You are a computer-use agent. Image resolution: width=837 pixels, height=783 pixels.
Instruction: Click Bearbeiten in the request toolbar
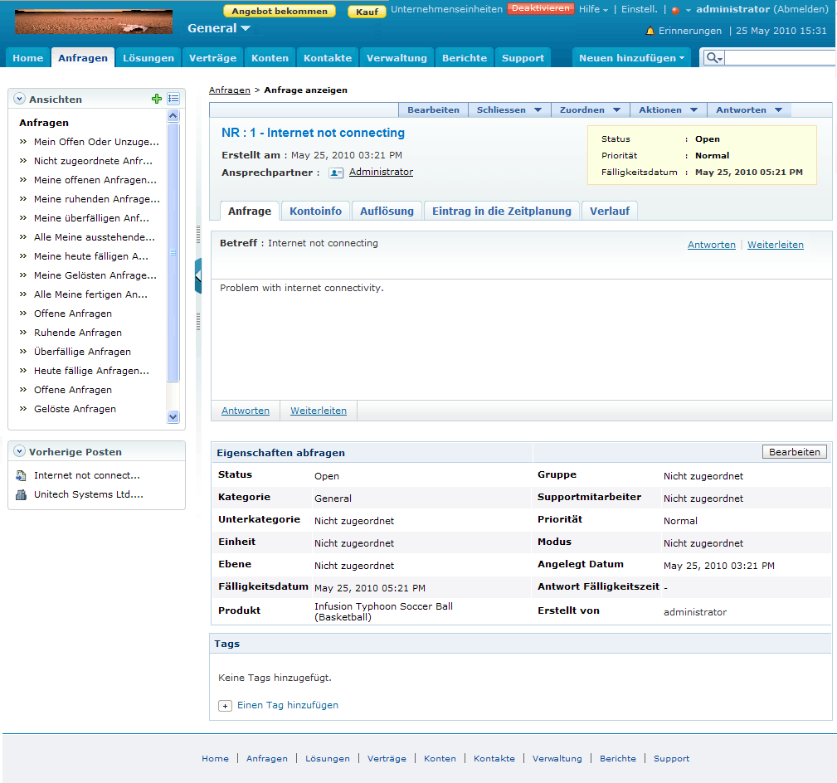[434, 110]
